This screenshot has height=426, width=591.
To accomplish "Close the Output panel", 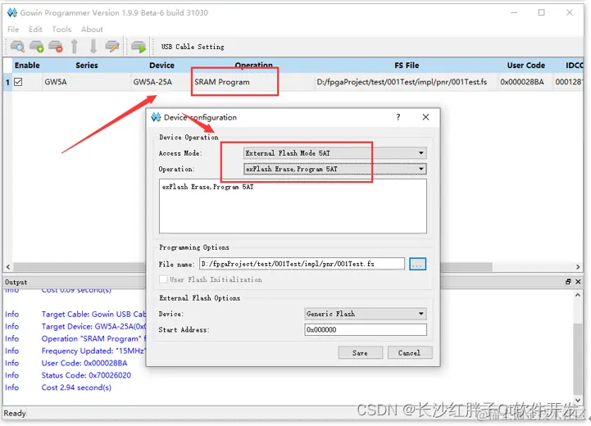I will (x=578, y=282).
